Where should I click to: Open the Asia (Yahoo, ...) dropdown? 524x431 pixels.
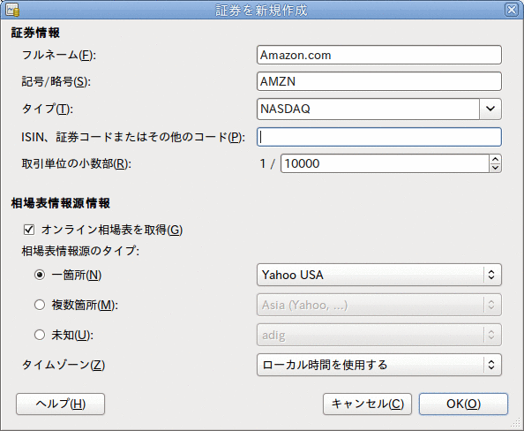tap(379, 305)
